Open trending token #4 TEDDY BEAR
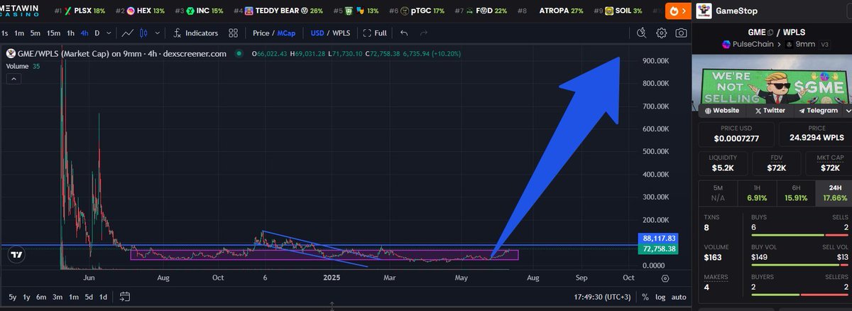The height and width of the screenshot is (311, 852). (278, 11)
